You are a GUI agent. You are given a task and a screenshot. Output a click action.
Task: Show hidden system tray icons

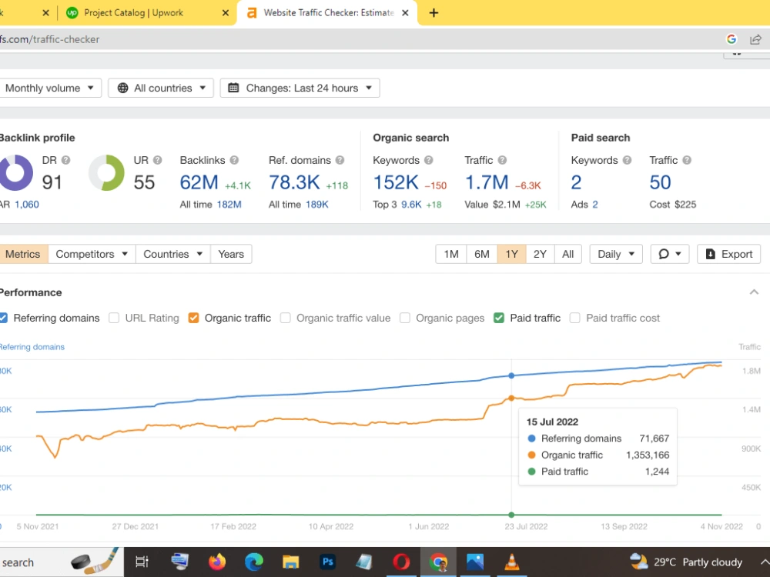coord(764,562)
